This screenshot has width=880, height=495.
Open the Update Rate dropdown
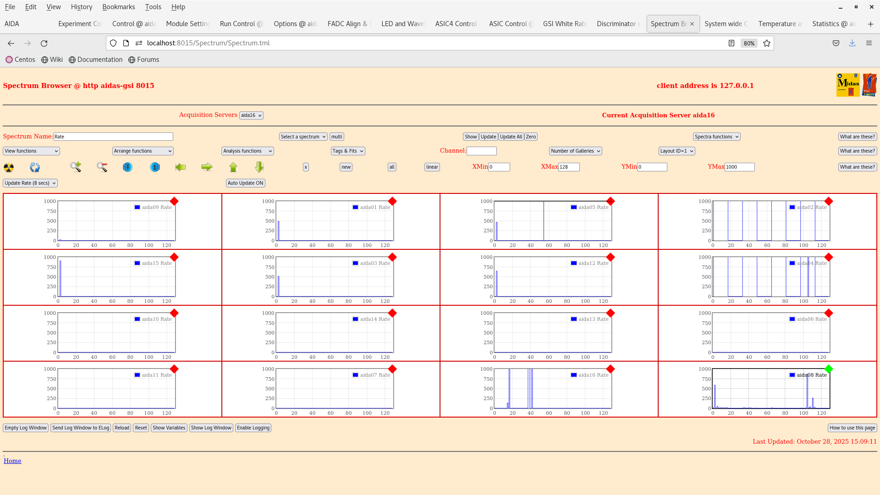30,183
